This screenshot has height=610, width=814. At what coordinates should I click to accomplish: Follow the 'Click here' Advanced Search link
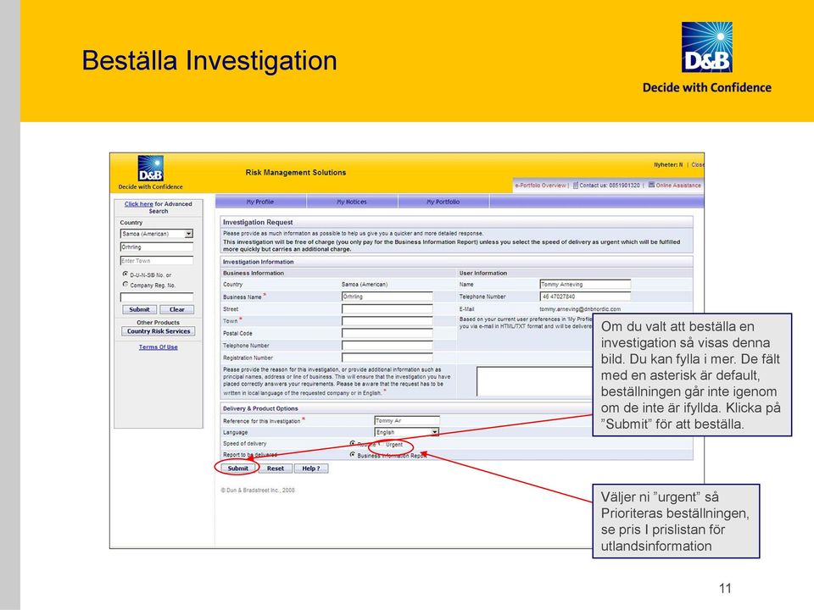click(x=138, y=204)
